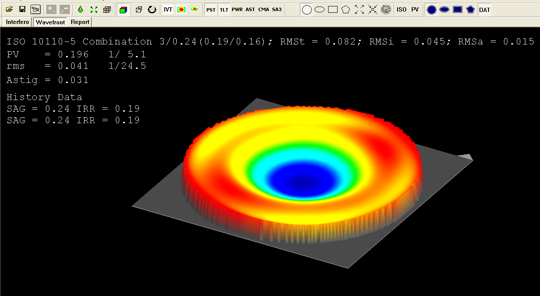Click the camera capture icon
Viewport: 540px width, 296px height.
click(x=35, y=9)
